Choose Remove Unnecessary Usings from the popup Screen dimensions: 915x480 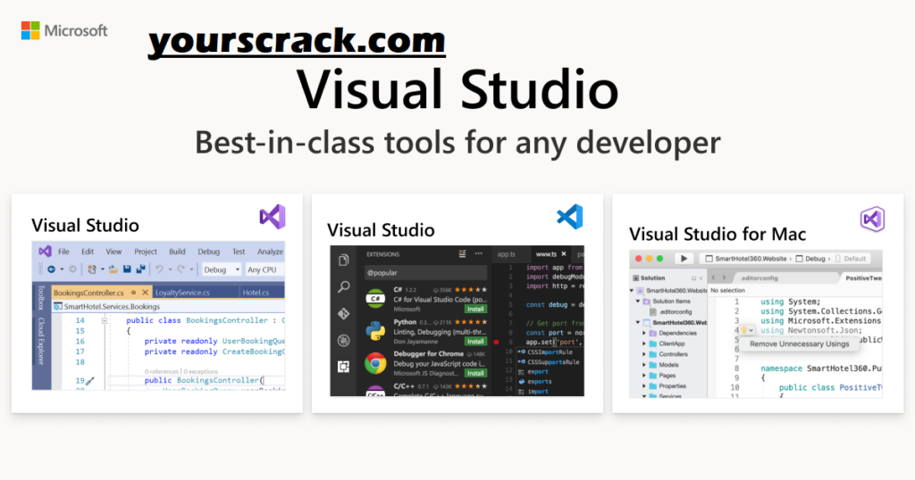pos(799,343)
